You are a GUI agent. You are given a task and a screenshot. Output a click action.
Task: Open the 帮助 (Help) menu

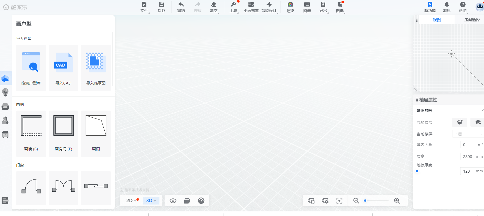(x=463, y=7)
